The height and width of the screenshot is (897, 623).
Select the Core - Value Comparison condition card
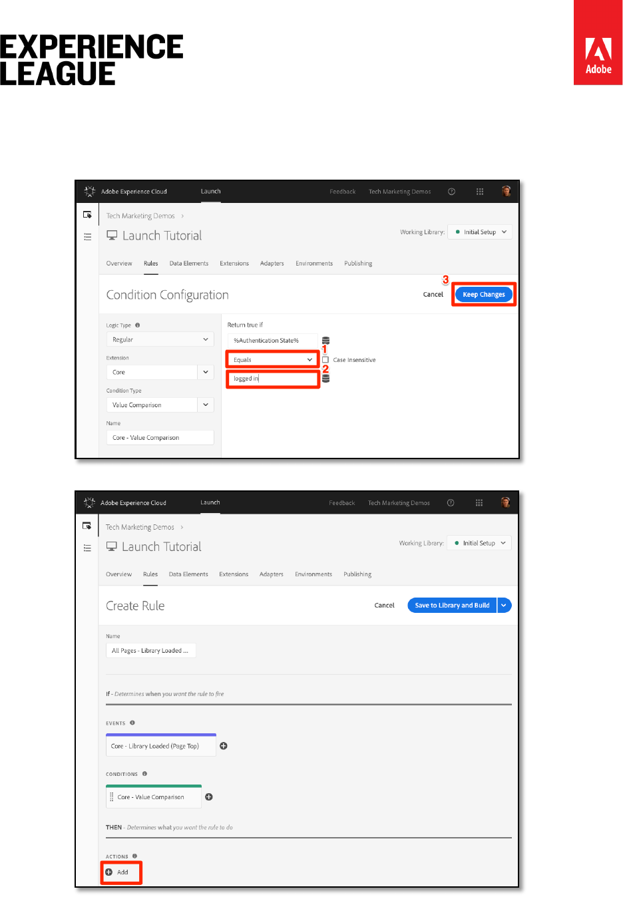pos(154,797)
